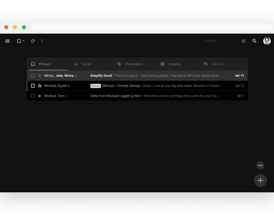Select the Hello from Michael Leggett checkbox
The width and height of the screenshot is (274, 215).
[x=33, y=96]
